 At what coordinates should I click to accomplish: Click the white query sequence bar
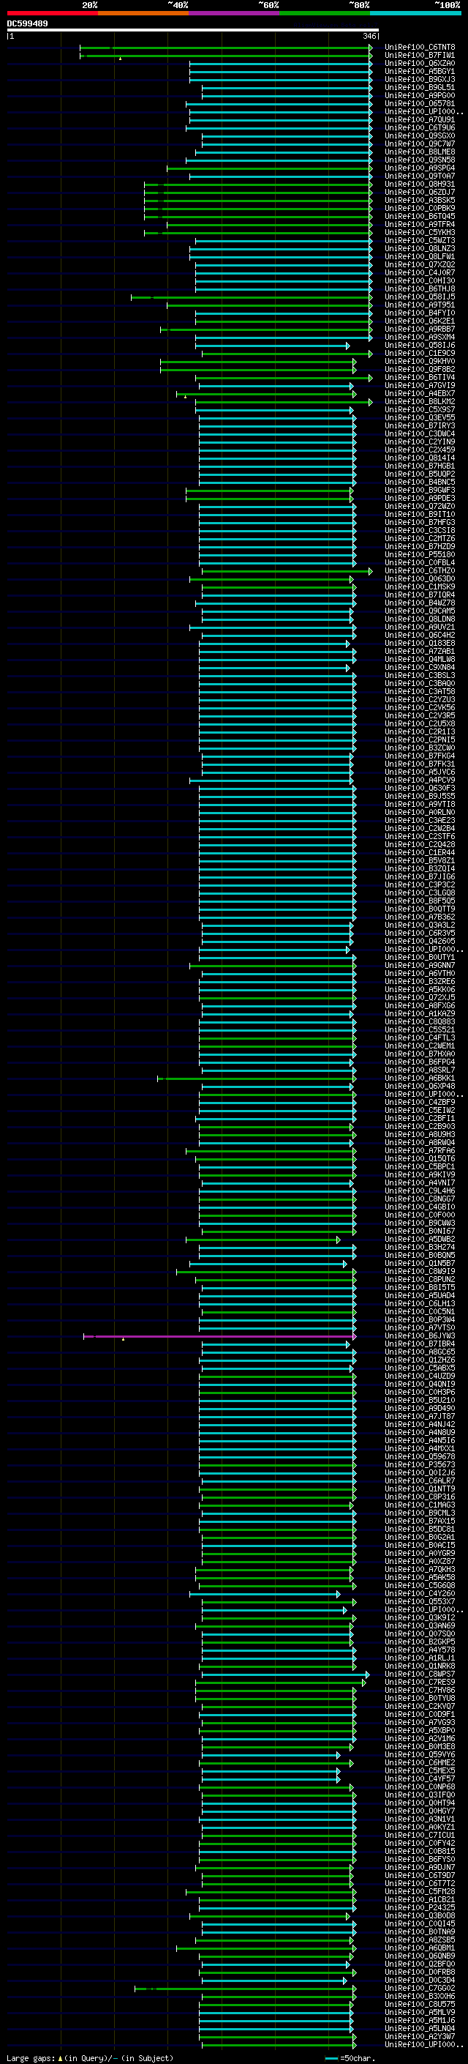[x=193, y=31]
